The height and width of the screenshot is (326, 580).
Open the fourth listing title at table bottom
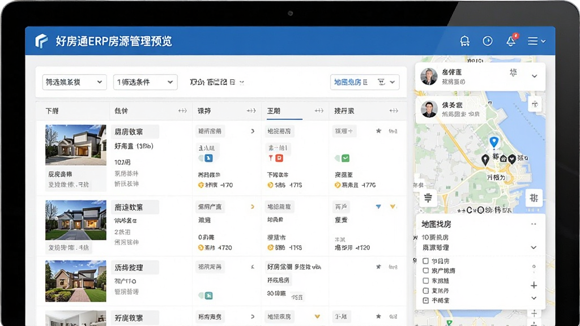pyautogui.click(x=129, y=318)
